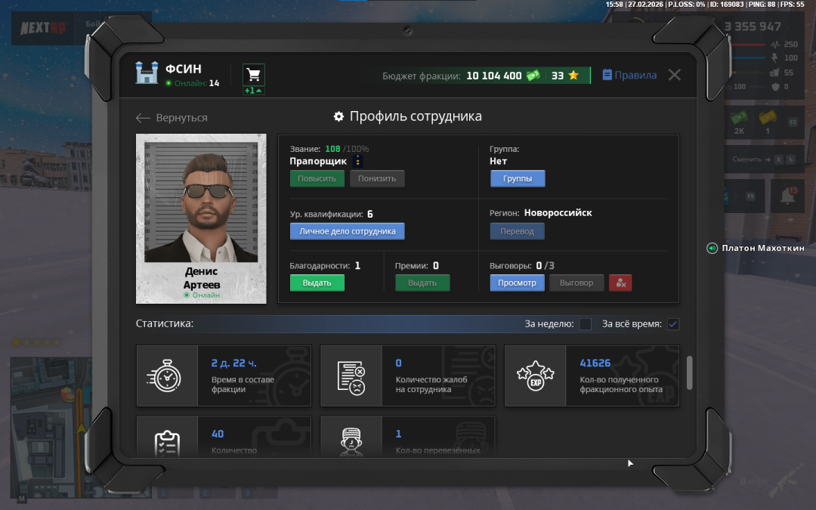Open the Группы button

coord(518,179)
